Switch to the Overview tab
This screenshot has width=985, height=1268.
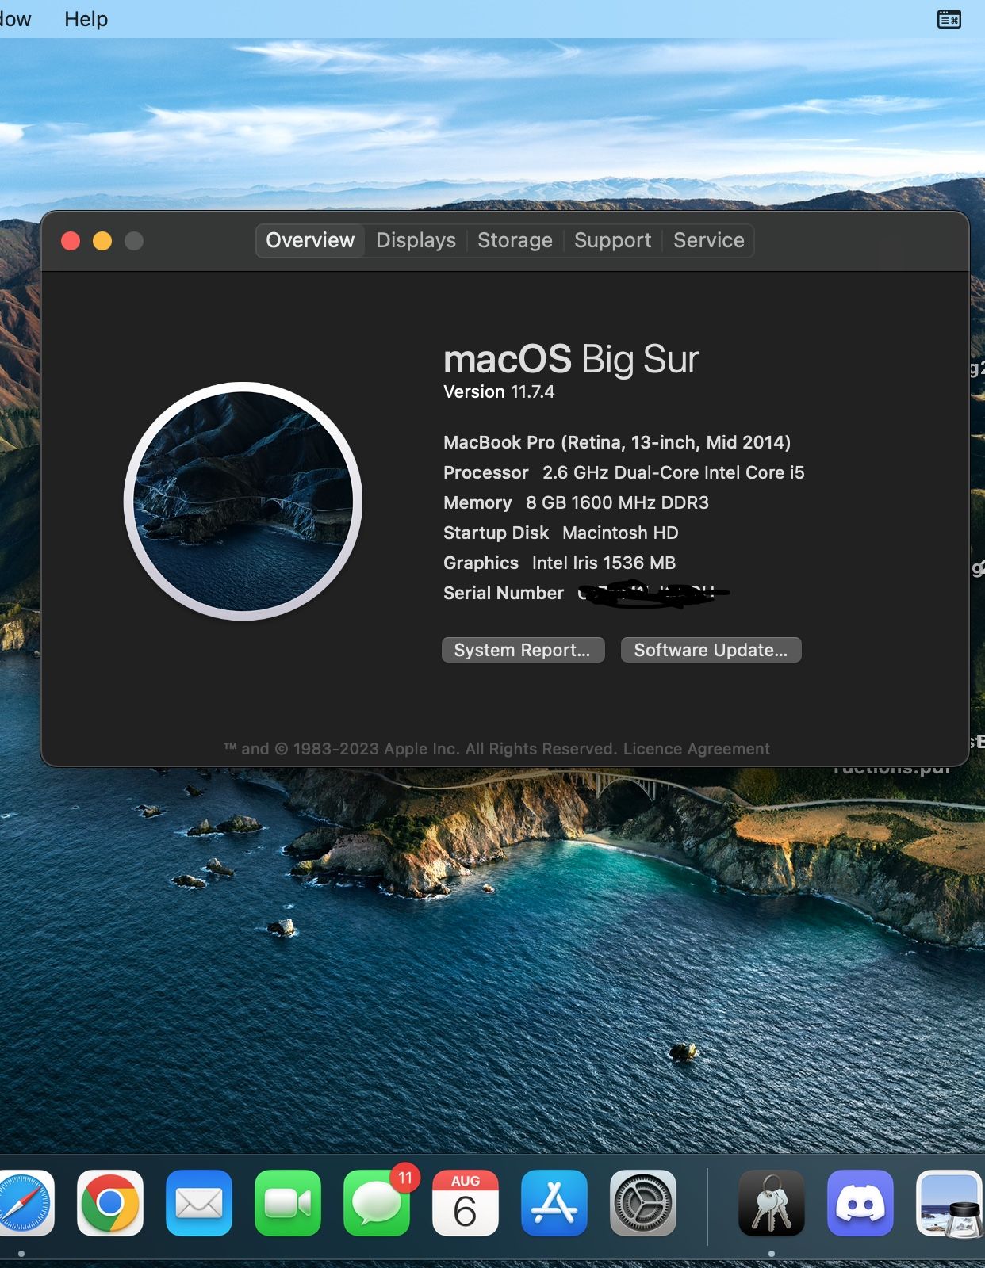310,240
